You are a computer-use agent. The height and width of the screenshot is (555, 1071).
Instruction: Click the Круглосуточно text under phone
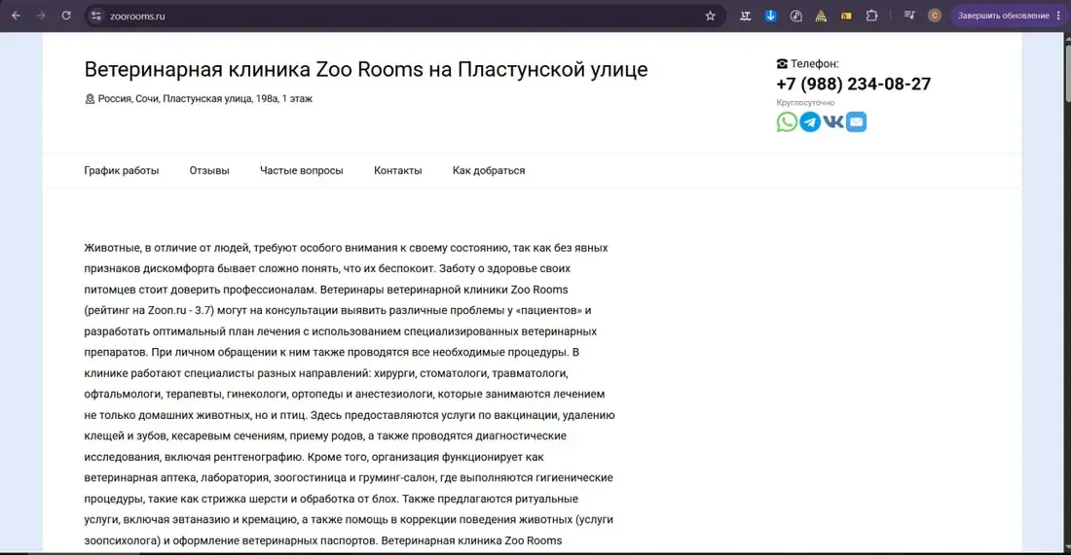coord(805,102)
